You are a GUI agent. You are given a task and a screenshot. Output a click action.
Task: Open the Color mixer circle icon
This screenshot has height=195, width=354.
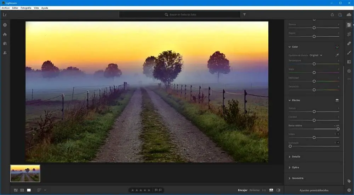337,47
